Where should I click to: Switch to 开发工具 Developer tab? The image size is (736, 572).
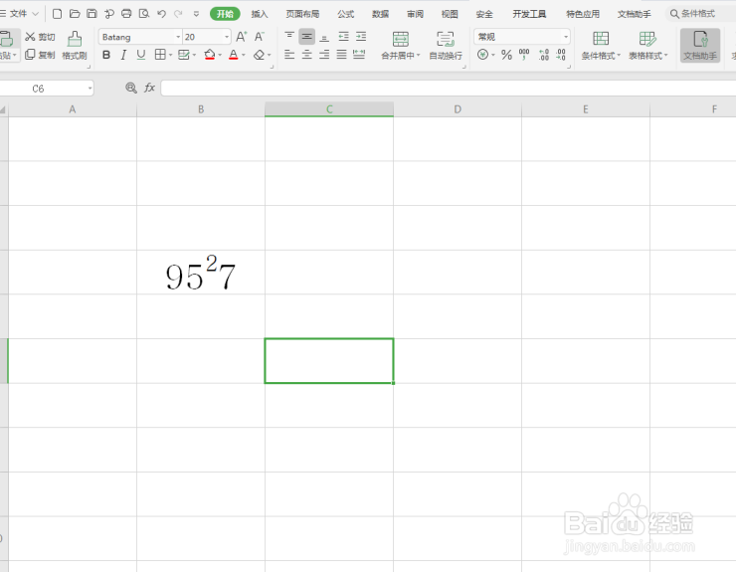pos(529,14)
